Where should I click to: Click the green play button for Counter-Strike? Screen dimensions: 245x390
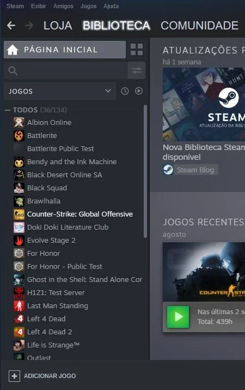pos(178,317)
